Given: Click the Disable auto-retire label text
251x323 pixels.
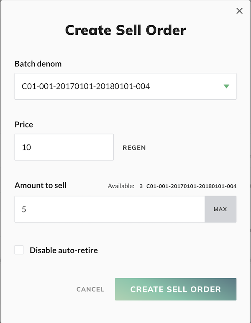Looking at the screenshot, I should click(x=64, y=251).
